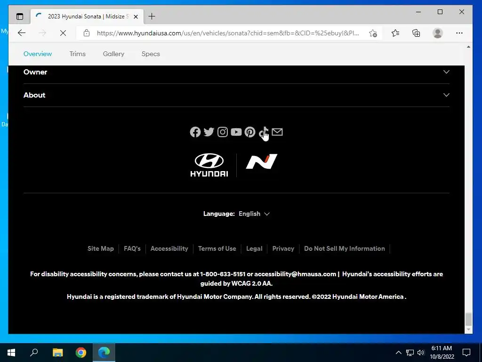Click the 1-800-633-5151 phone number

[x=223, y=274]
